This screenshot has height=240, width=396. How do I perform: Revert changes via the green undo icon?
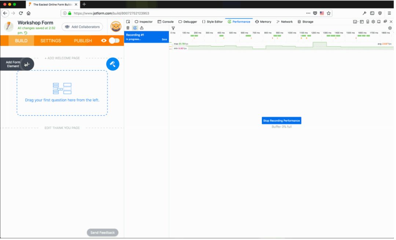pos(26,33)
